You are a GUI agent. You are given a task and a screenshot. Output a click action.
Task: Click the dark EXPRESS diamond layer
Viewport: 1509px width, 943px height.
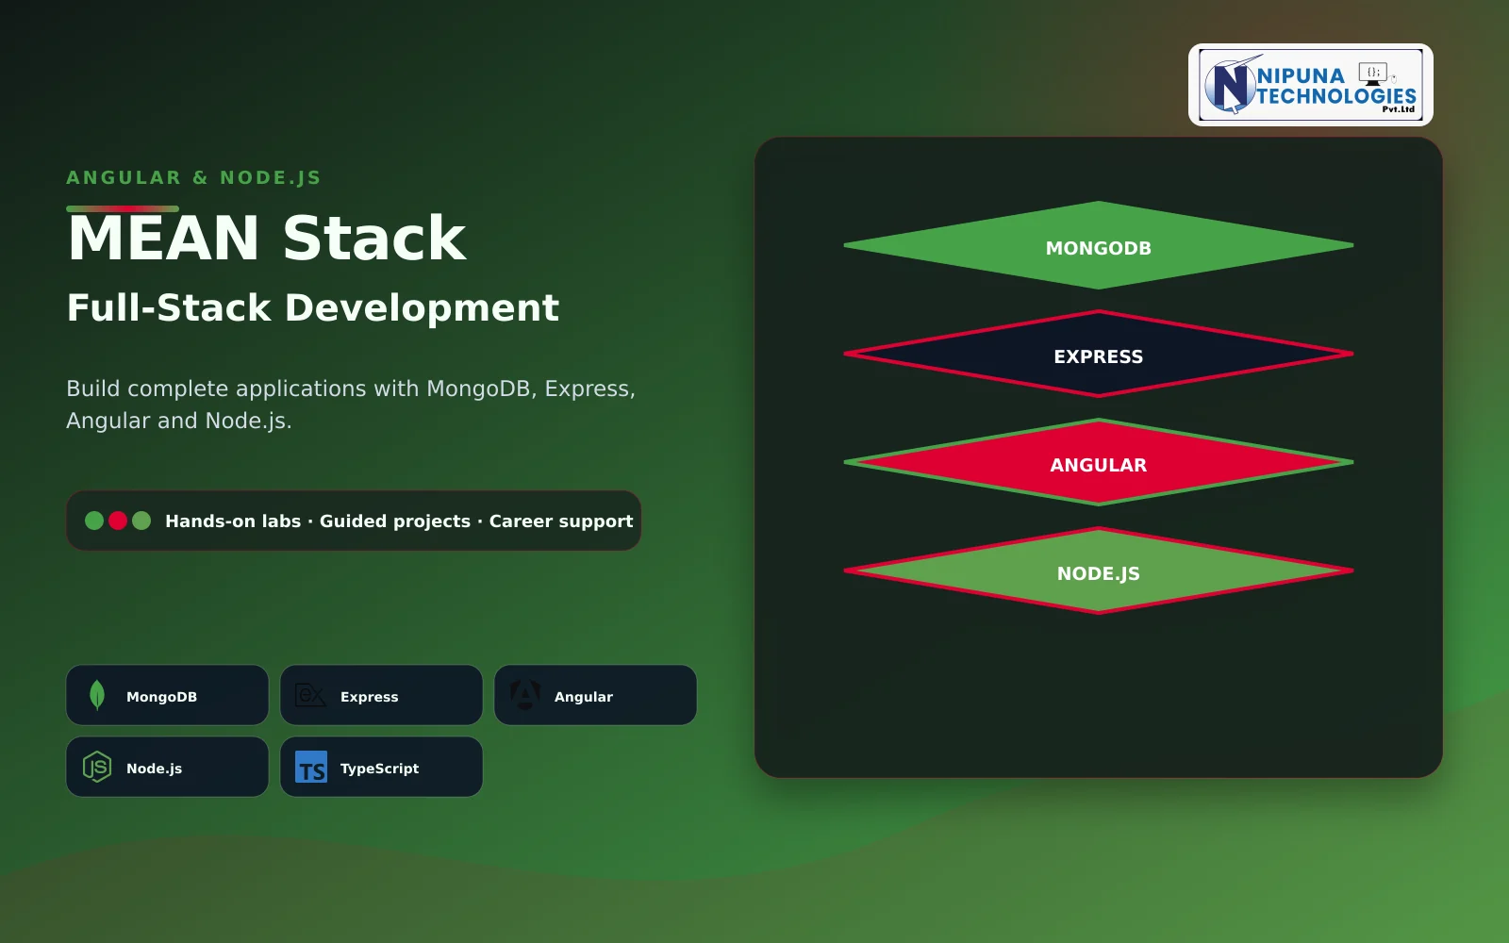pyautogui.click(x=1099, y=354)
